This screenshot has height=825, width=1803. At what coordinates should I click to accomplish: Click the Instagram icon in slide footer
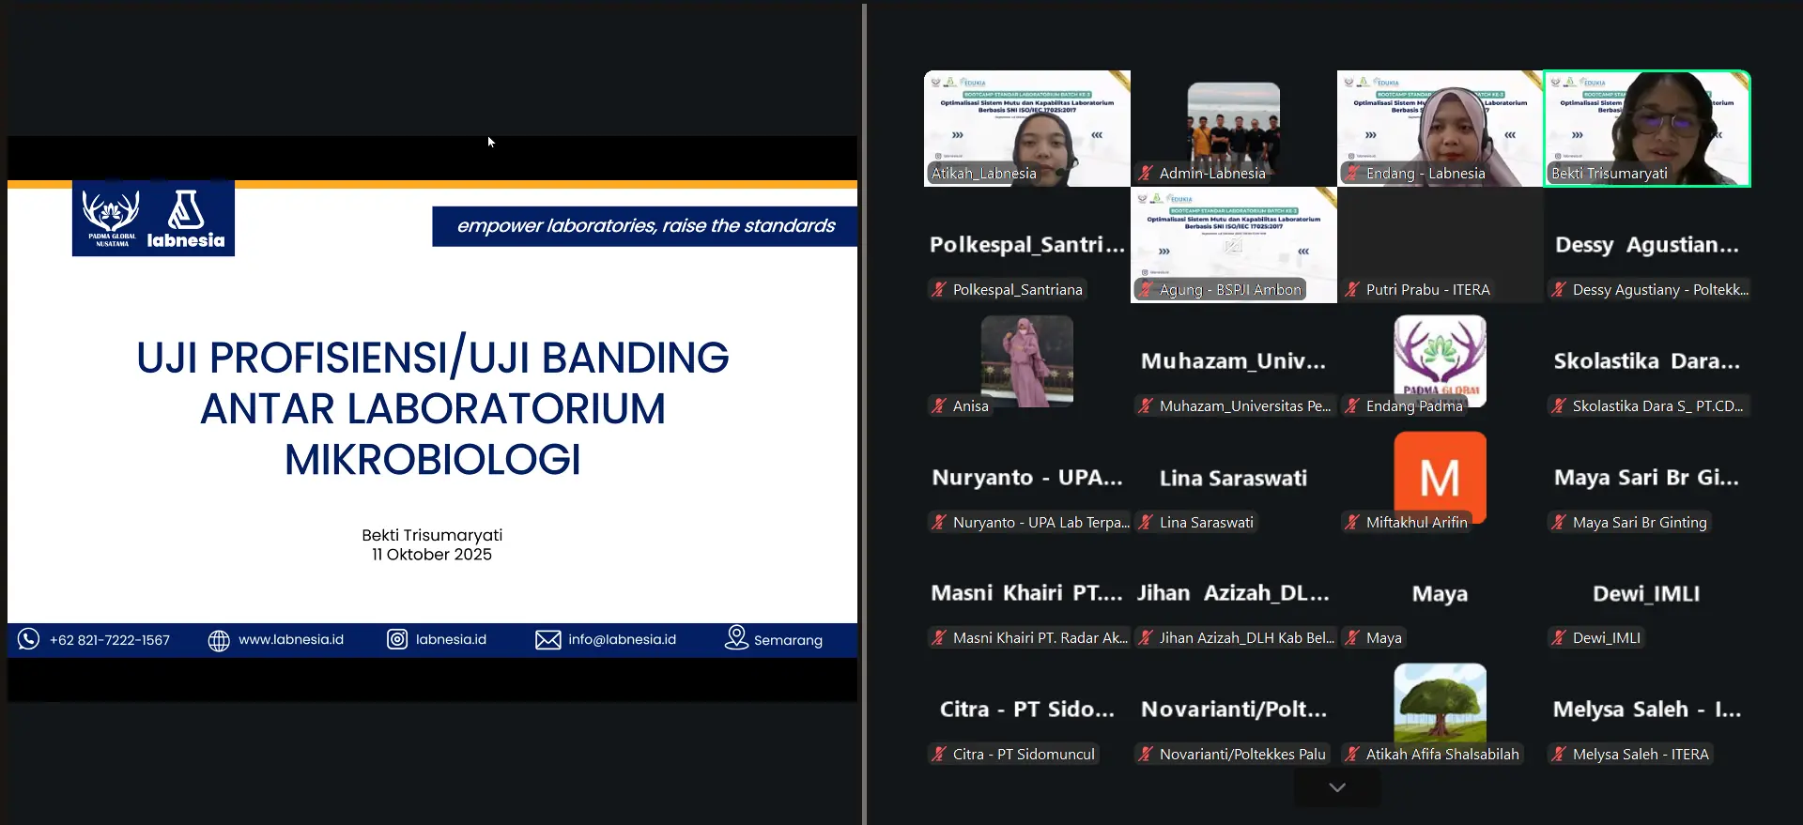397,639
